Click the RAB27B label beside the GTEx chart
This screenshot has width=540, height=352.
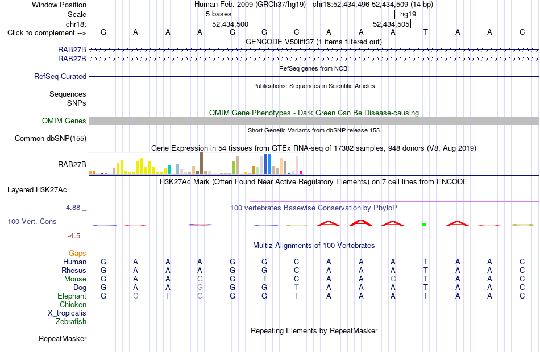[x=72, y=165]
